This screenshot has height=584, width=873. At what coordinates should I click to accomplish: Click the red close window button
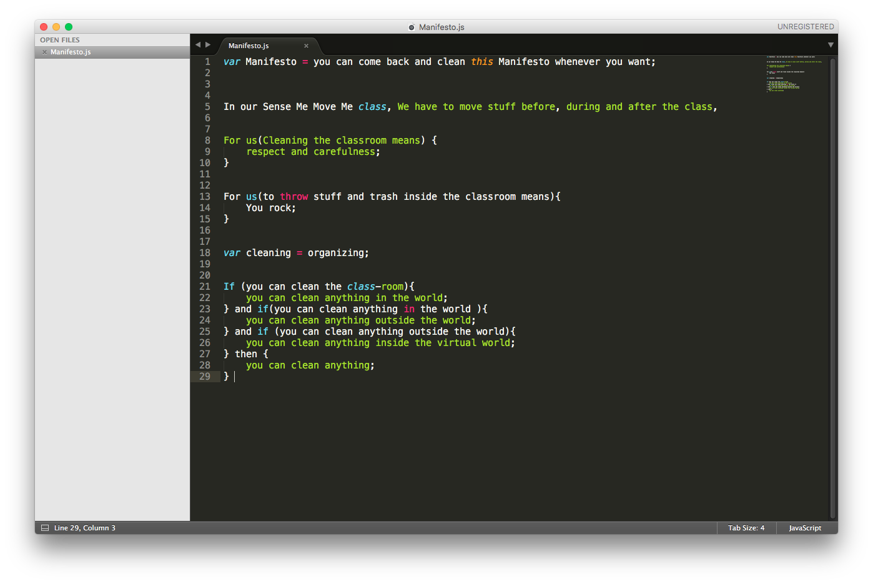[x=44, y=27]
